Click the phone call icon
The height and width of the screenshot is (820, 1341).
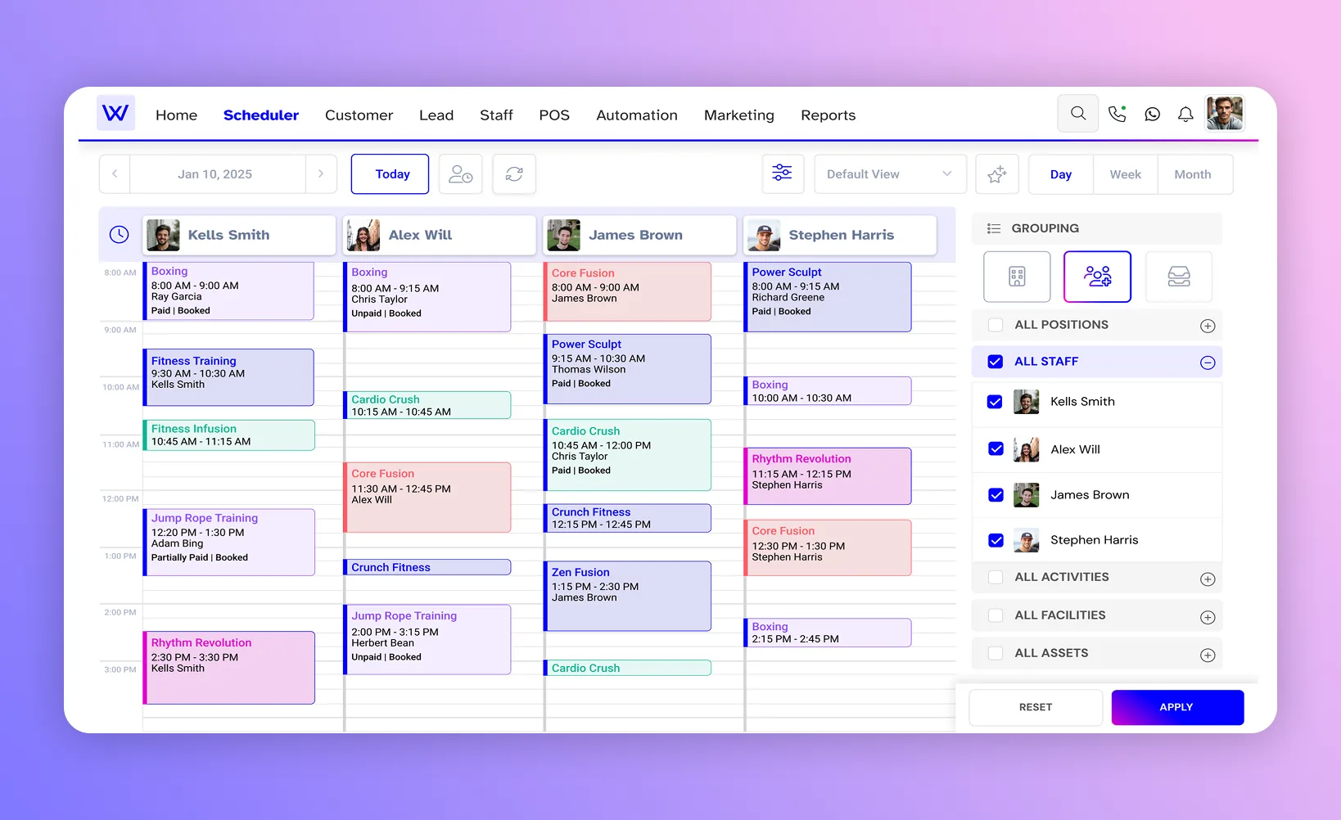point(1117,115)
